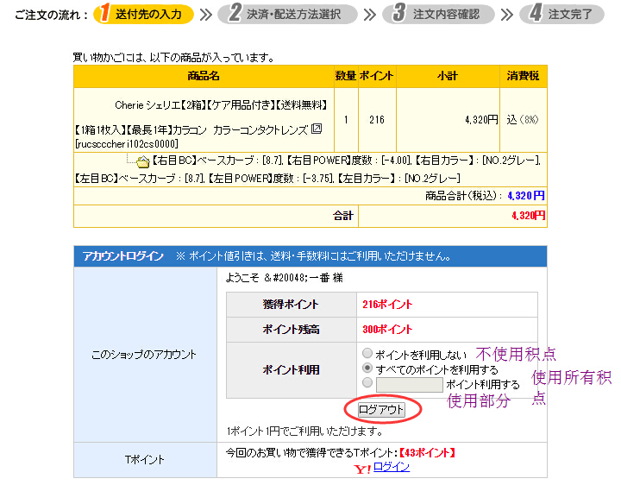Click the step 2 number badge
Screen dimensions: 621x485
point(235,14)
